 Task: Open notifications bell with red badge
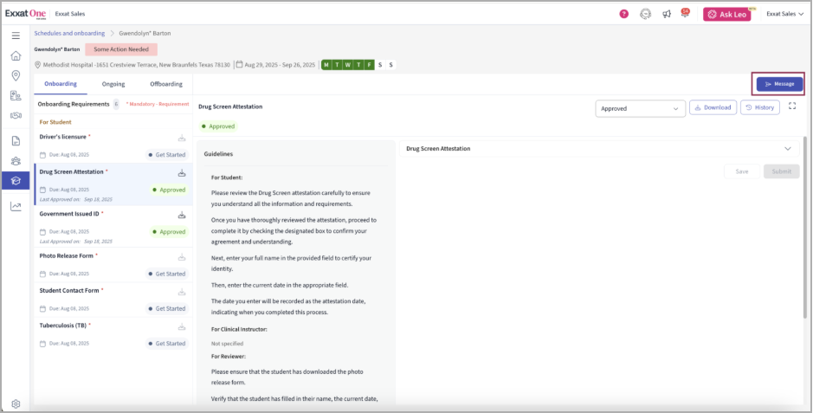point(685,14)
